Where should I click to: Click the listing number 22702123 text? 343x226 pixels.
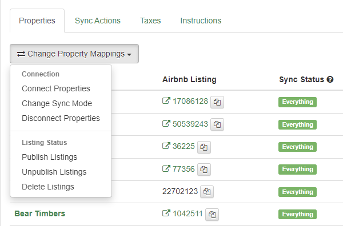180,191
